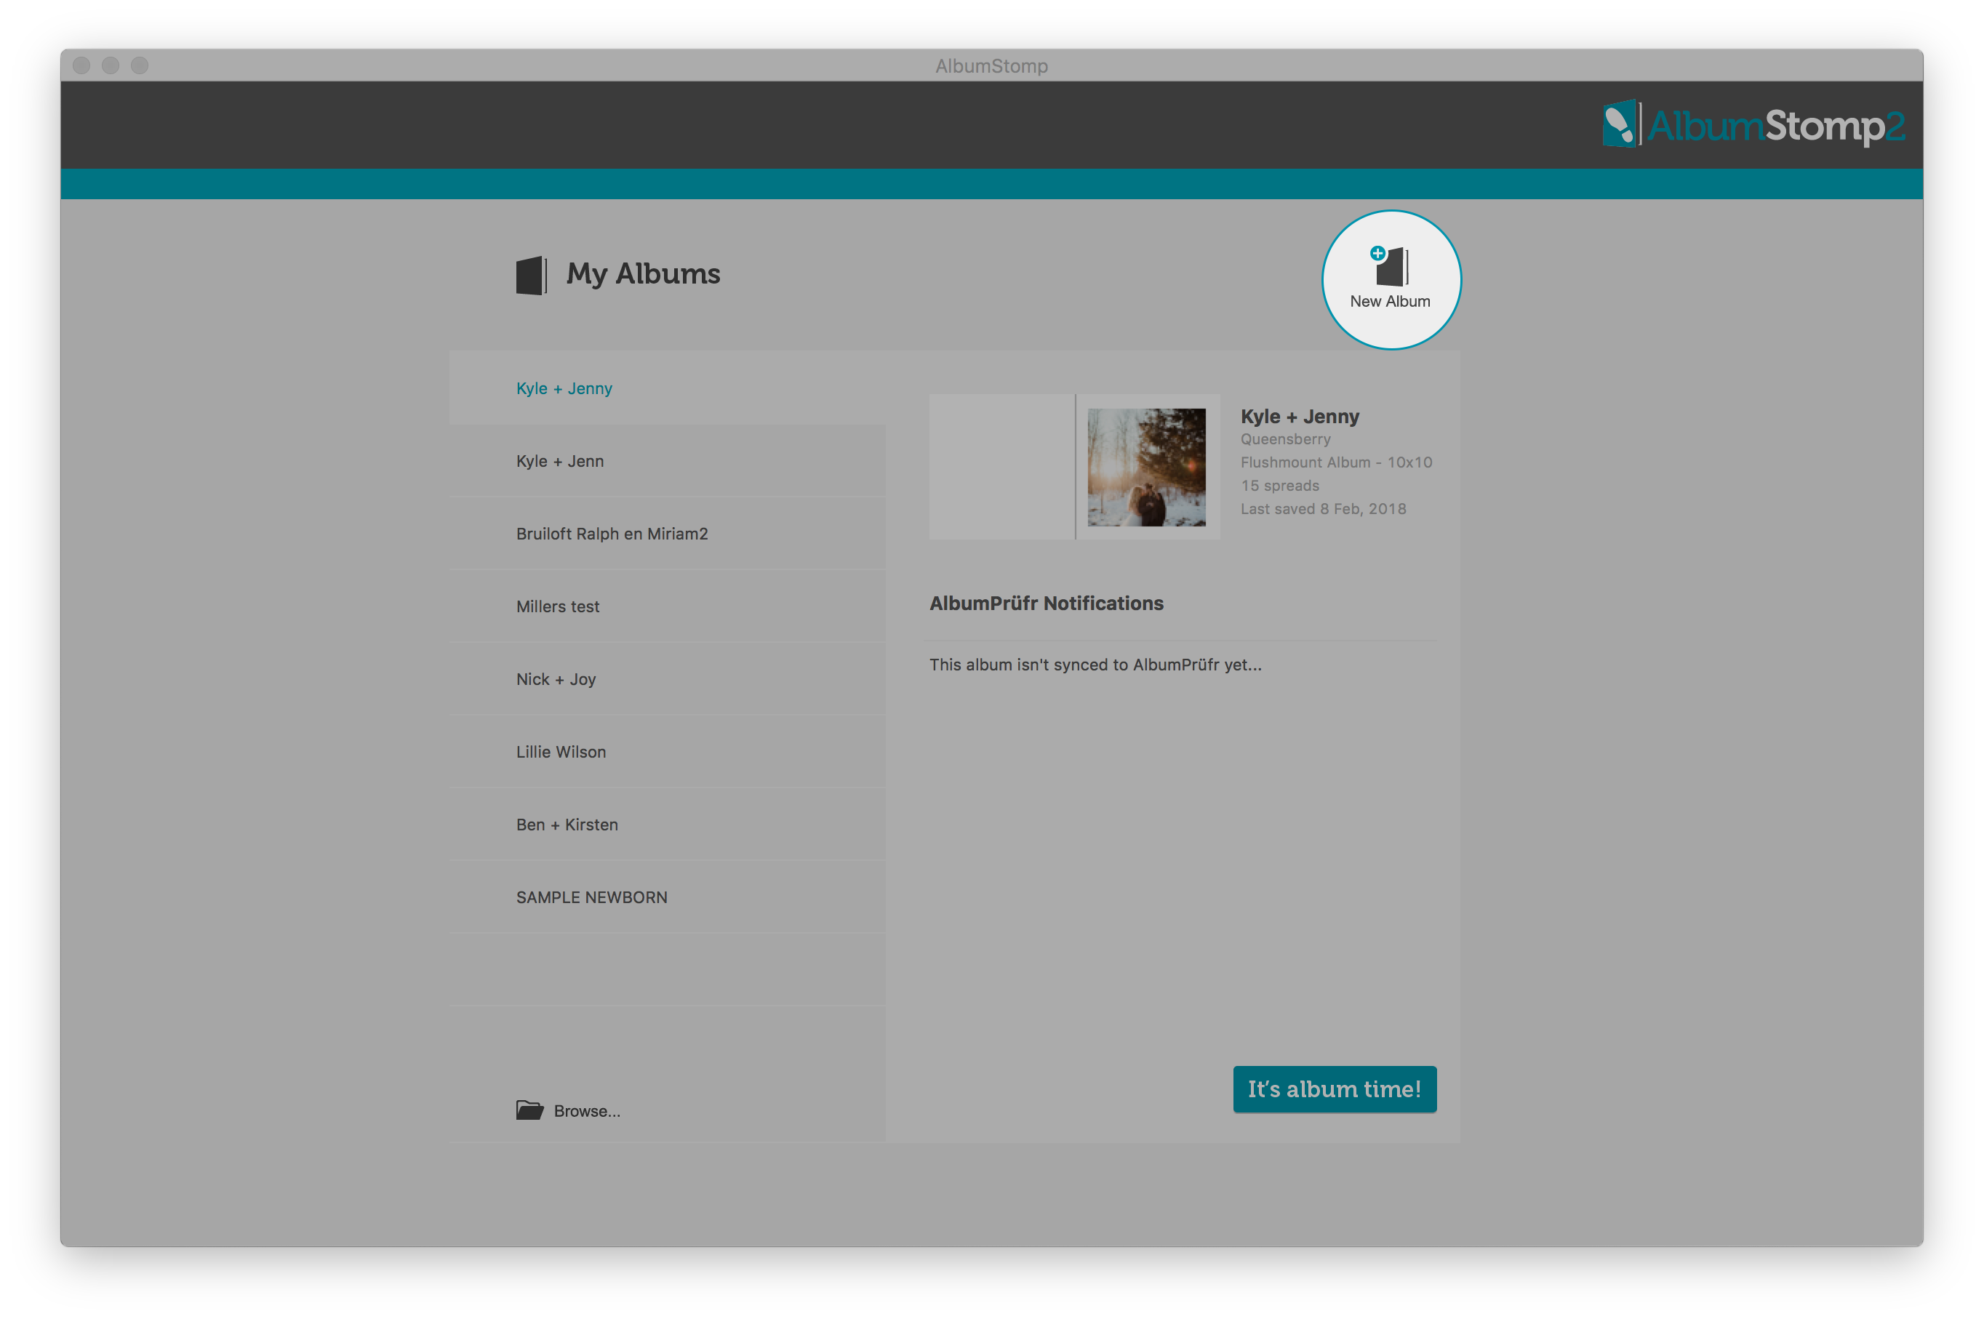Click the not synced to AlbumPrüfr message
The width and height of the screenshot is (1984, 1319).
tap(1095, 665)
